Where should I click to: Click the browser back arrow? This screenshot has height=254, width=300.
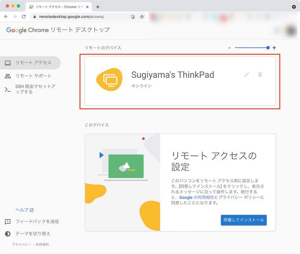(x=6, y=17)
